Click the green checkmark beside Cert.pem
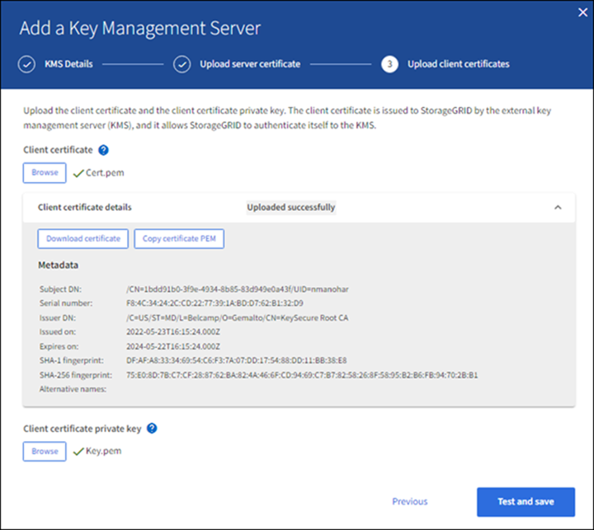This screenshot has width=594, height=530. (78, 172)
